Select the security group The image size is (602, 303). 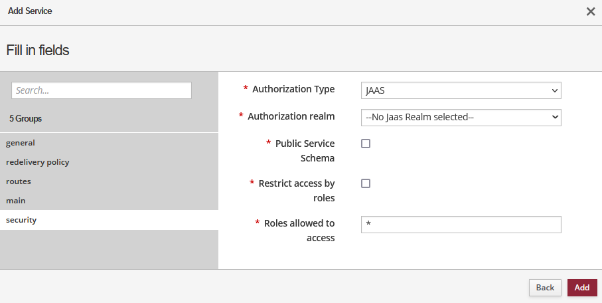[x=21, y=220]
